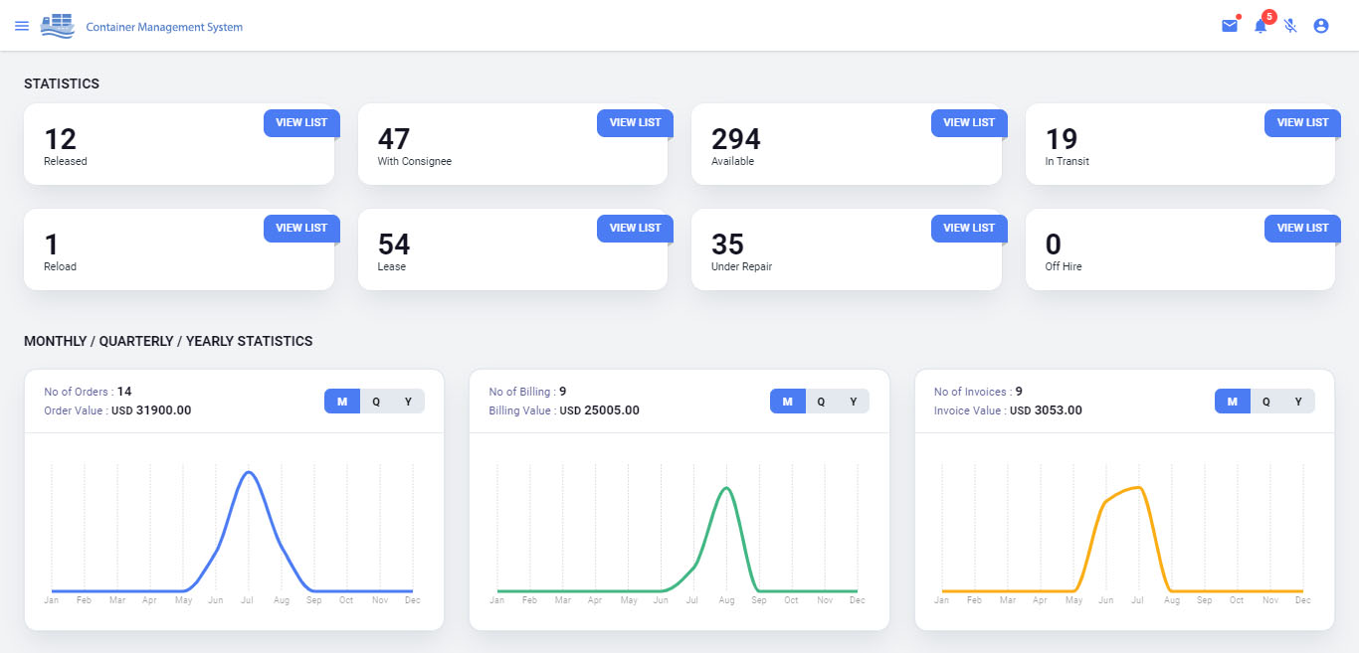
Task: Open the notifications bell icon
Action: point(1261,26)
